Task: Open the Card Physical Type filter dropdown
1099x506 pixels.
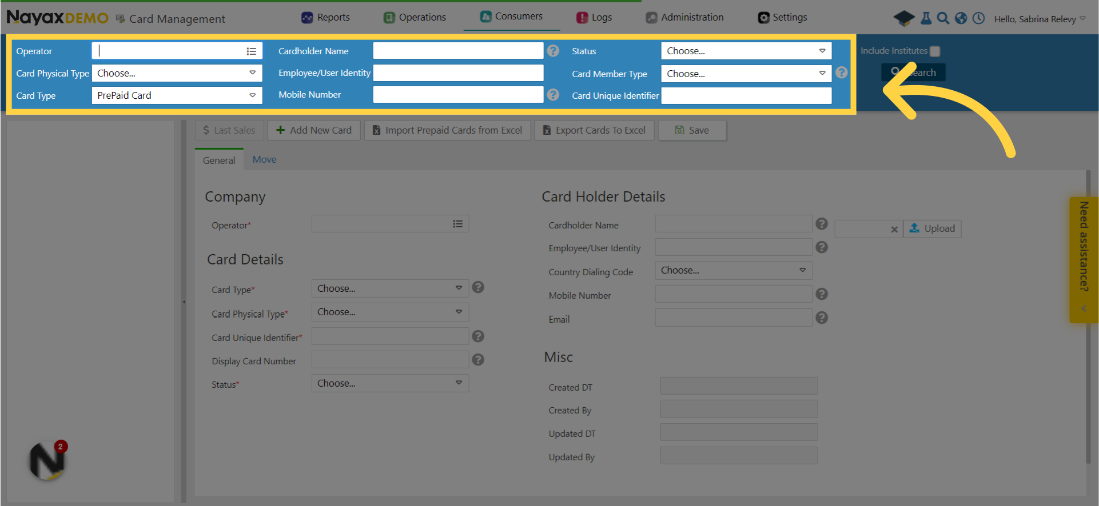Action: point(177,73)
